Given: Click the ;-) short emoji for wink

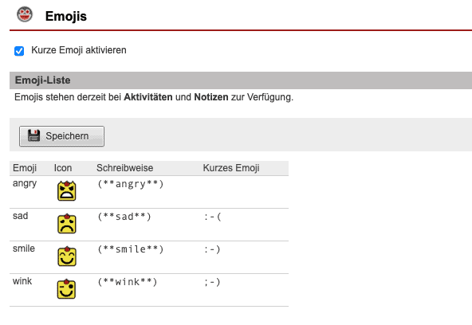Looking at the screenshot, I should click(x=212, y=282).
